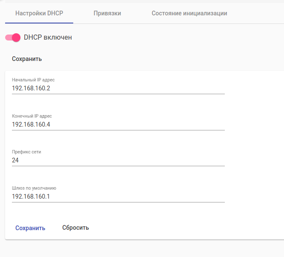Screen dimensions: 284x257
Task: Click the small Начальный IP адрес caption
Action: 33,80
